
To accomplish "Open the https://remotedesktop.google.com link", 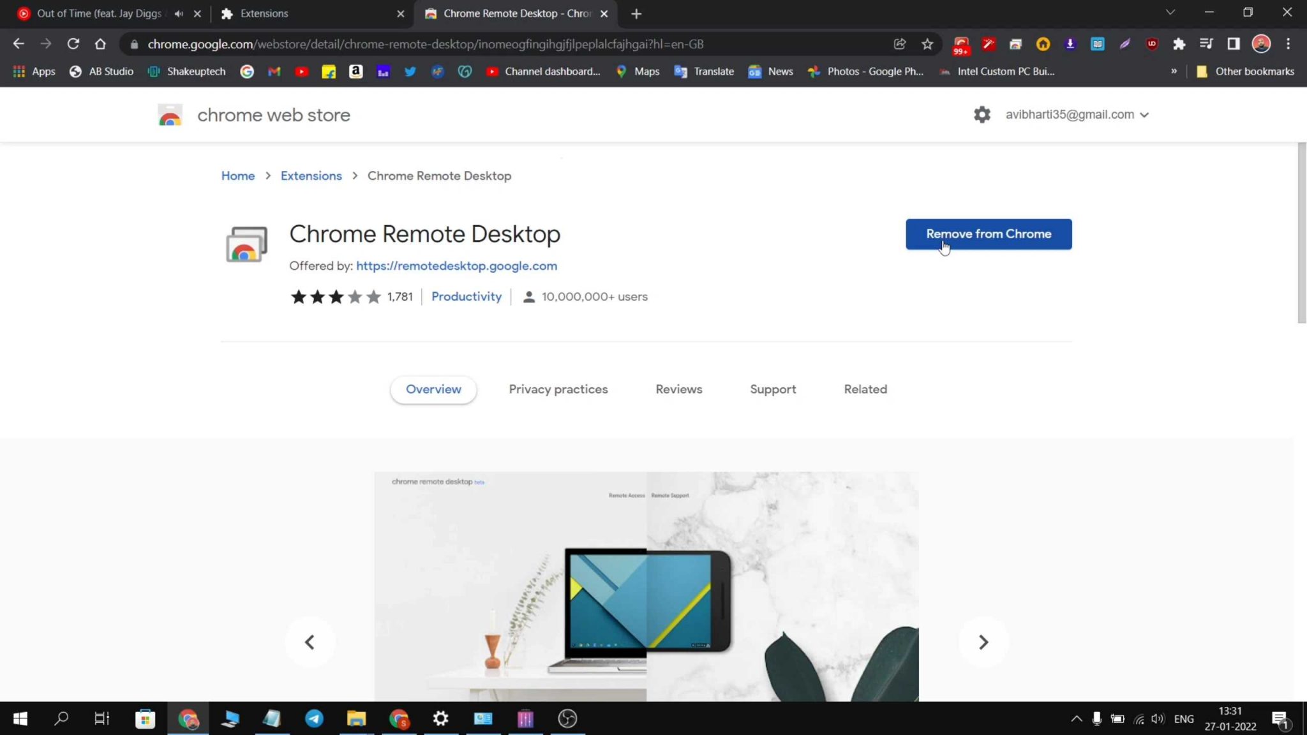I will tap(456, 265).
